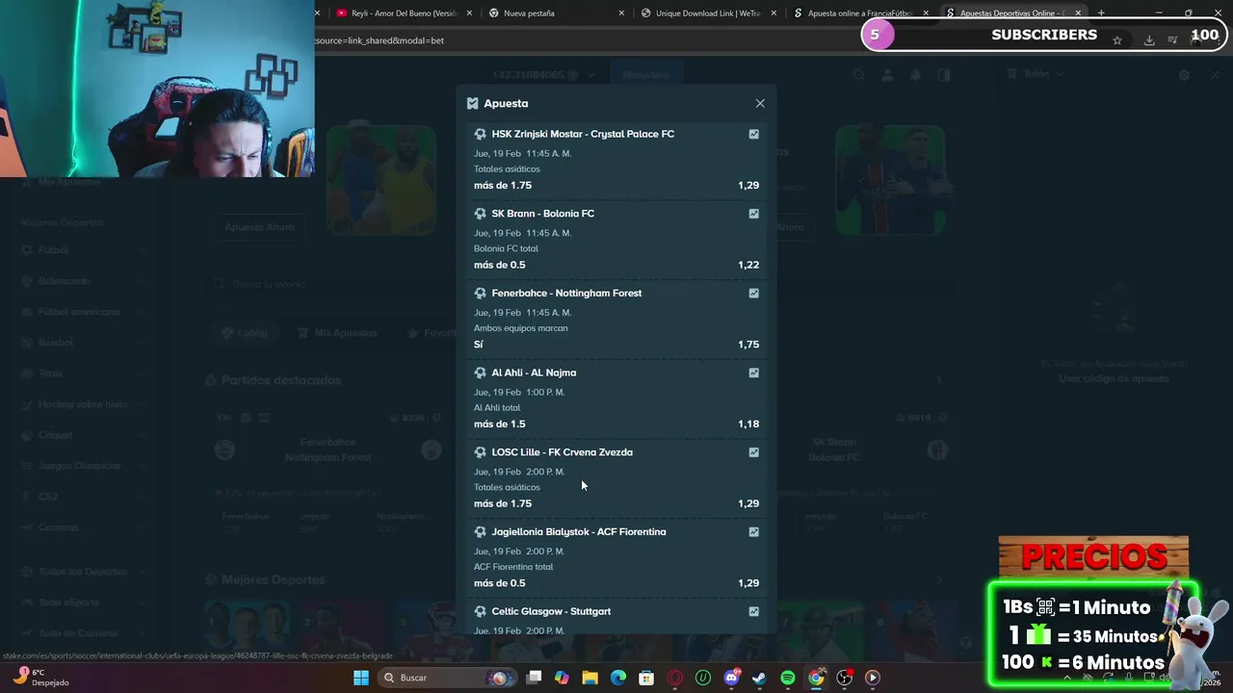Toggle checkbox for LOSC Lille bet
This screenshot has height=693, width=1233.
pyautogui.click(x=753, y=452)
